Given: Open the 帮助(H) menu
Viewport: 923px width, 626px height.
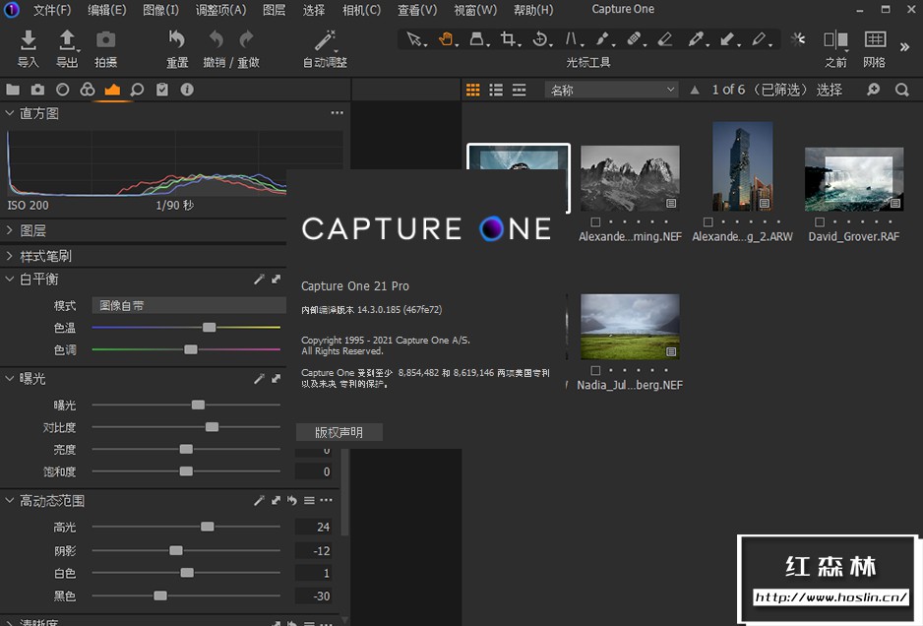Looking at the screenshot, I should [533, 10].
